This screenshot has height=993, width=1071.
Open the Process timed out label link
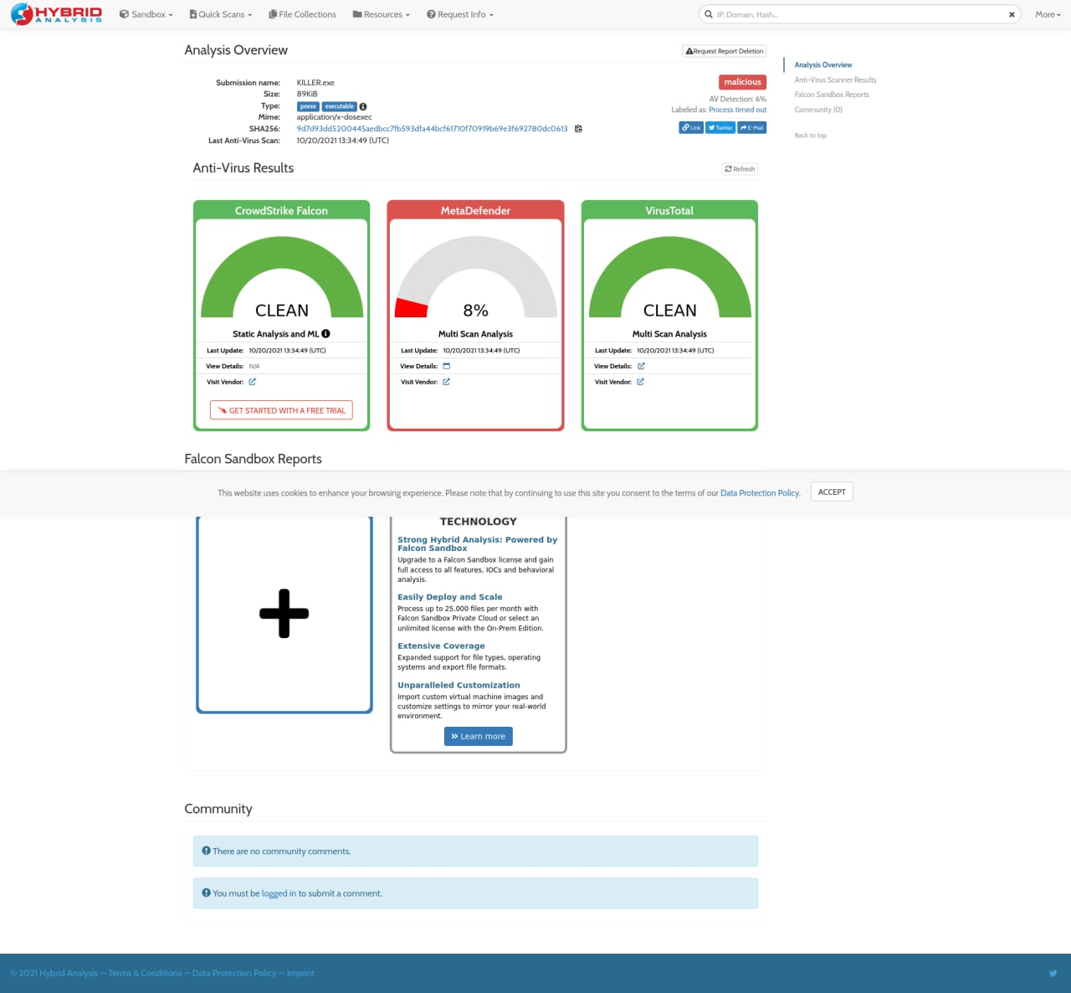[x=737, y=110]
